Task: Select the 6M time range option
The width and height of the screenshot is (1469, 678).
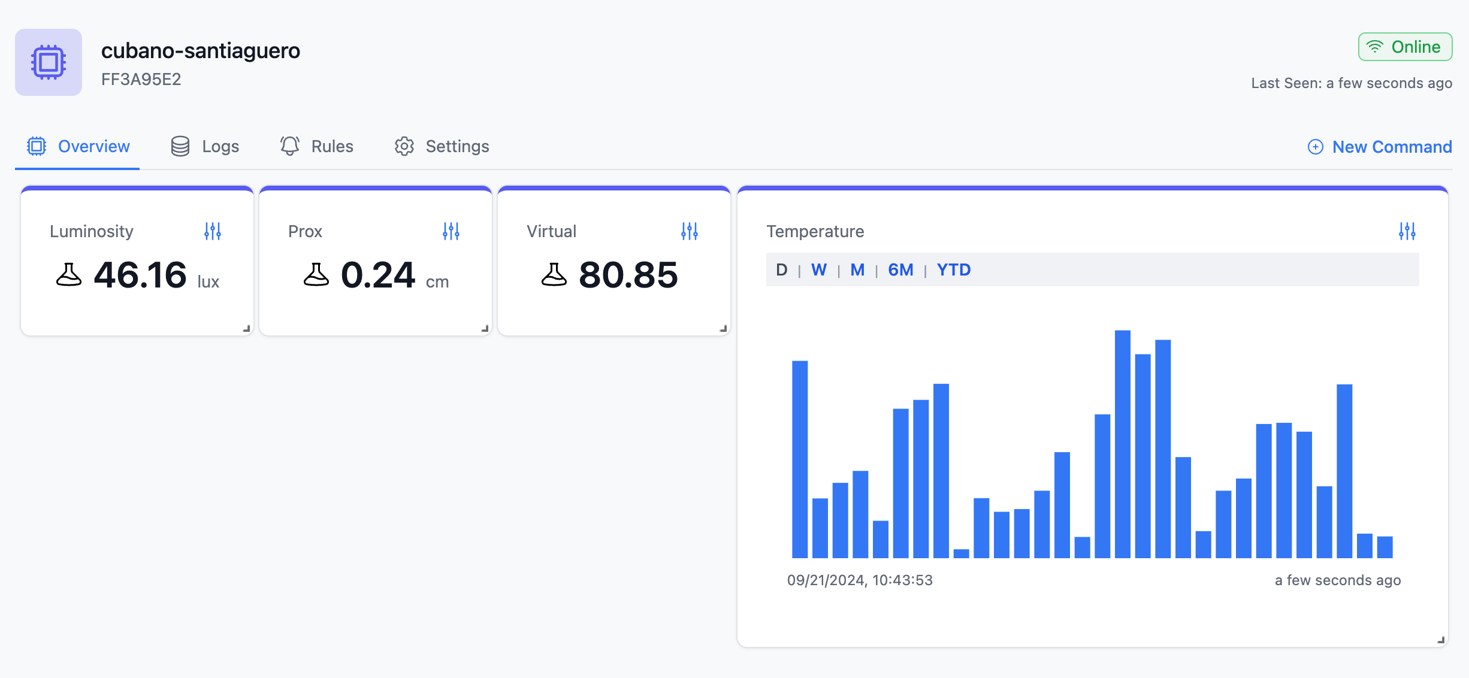Action: [900, 270]
